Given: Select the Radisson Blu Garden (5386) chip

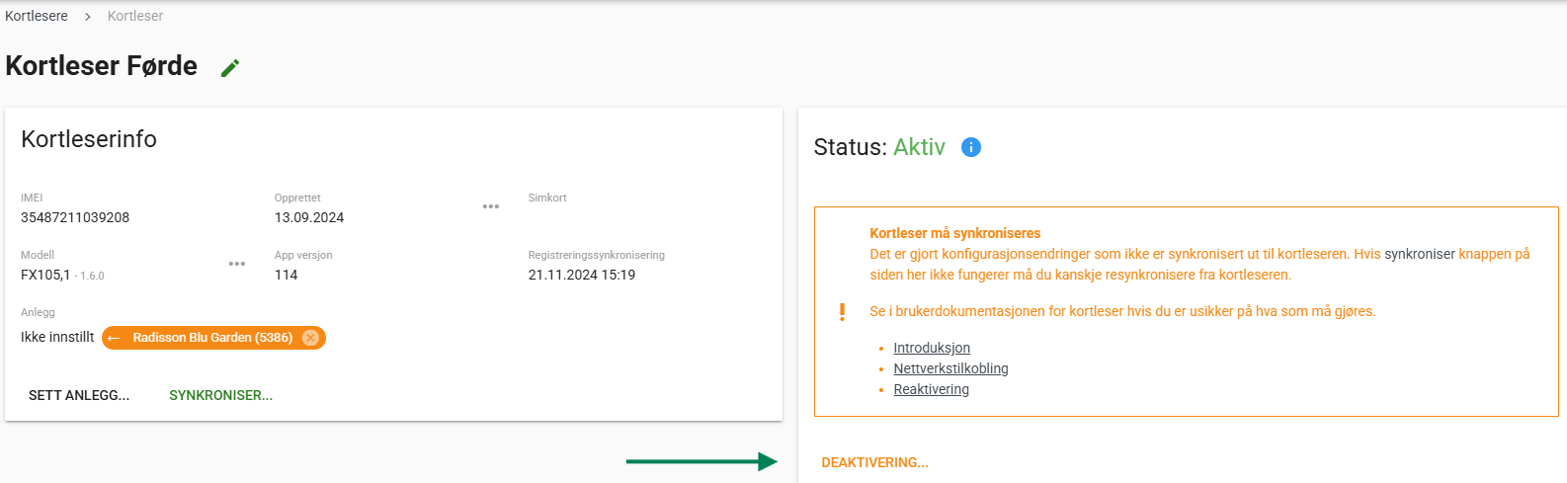Looking at the screenshot, I should pos(212,338).
